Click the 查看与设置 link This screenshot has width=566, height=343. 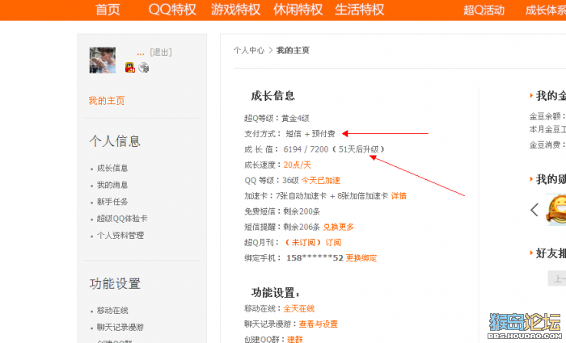(318, 324)
